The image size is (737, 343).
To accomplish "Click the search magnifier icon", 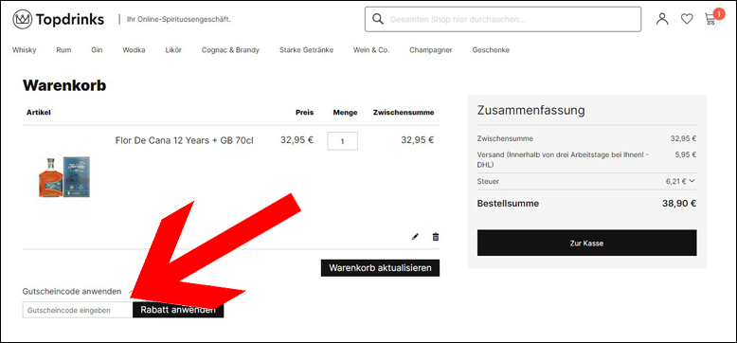I will (377, 19).
